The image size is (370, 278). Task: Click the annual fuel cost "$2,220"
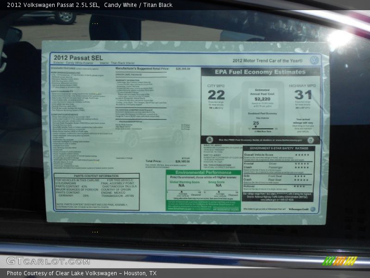(262, 99)
